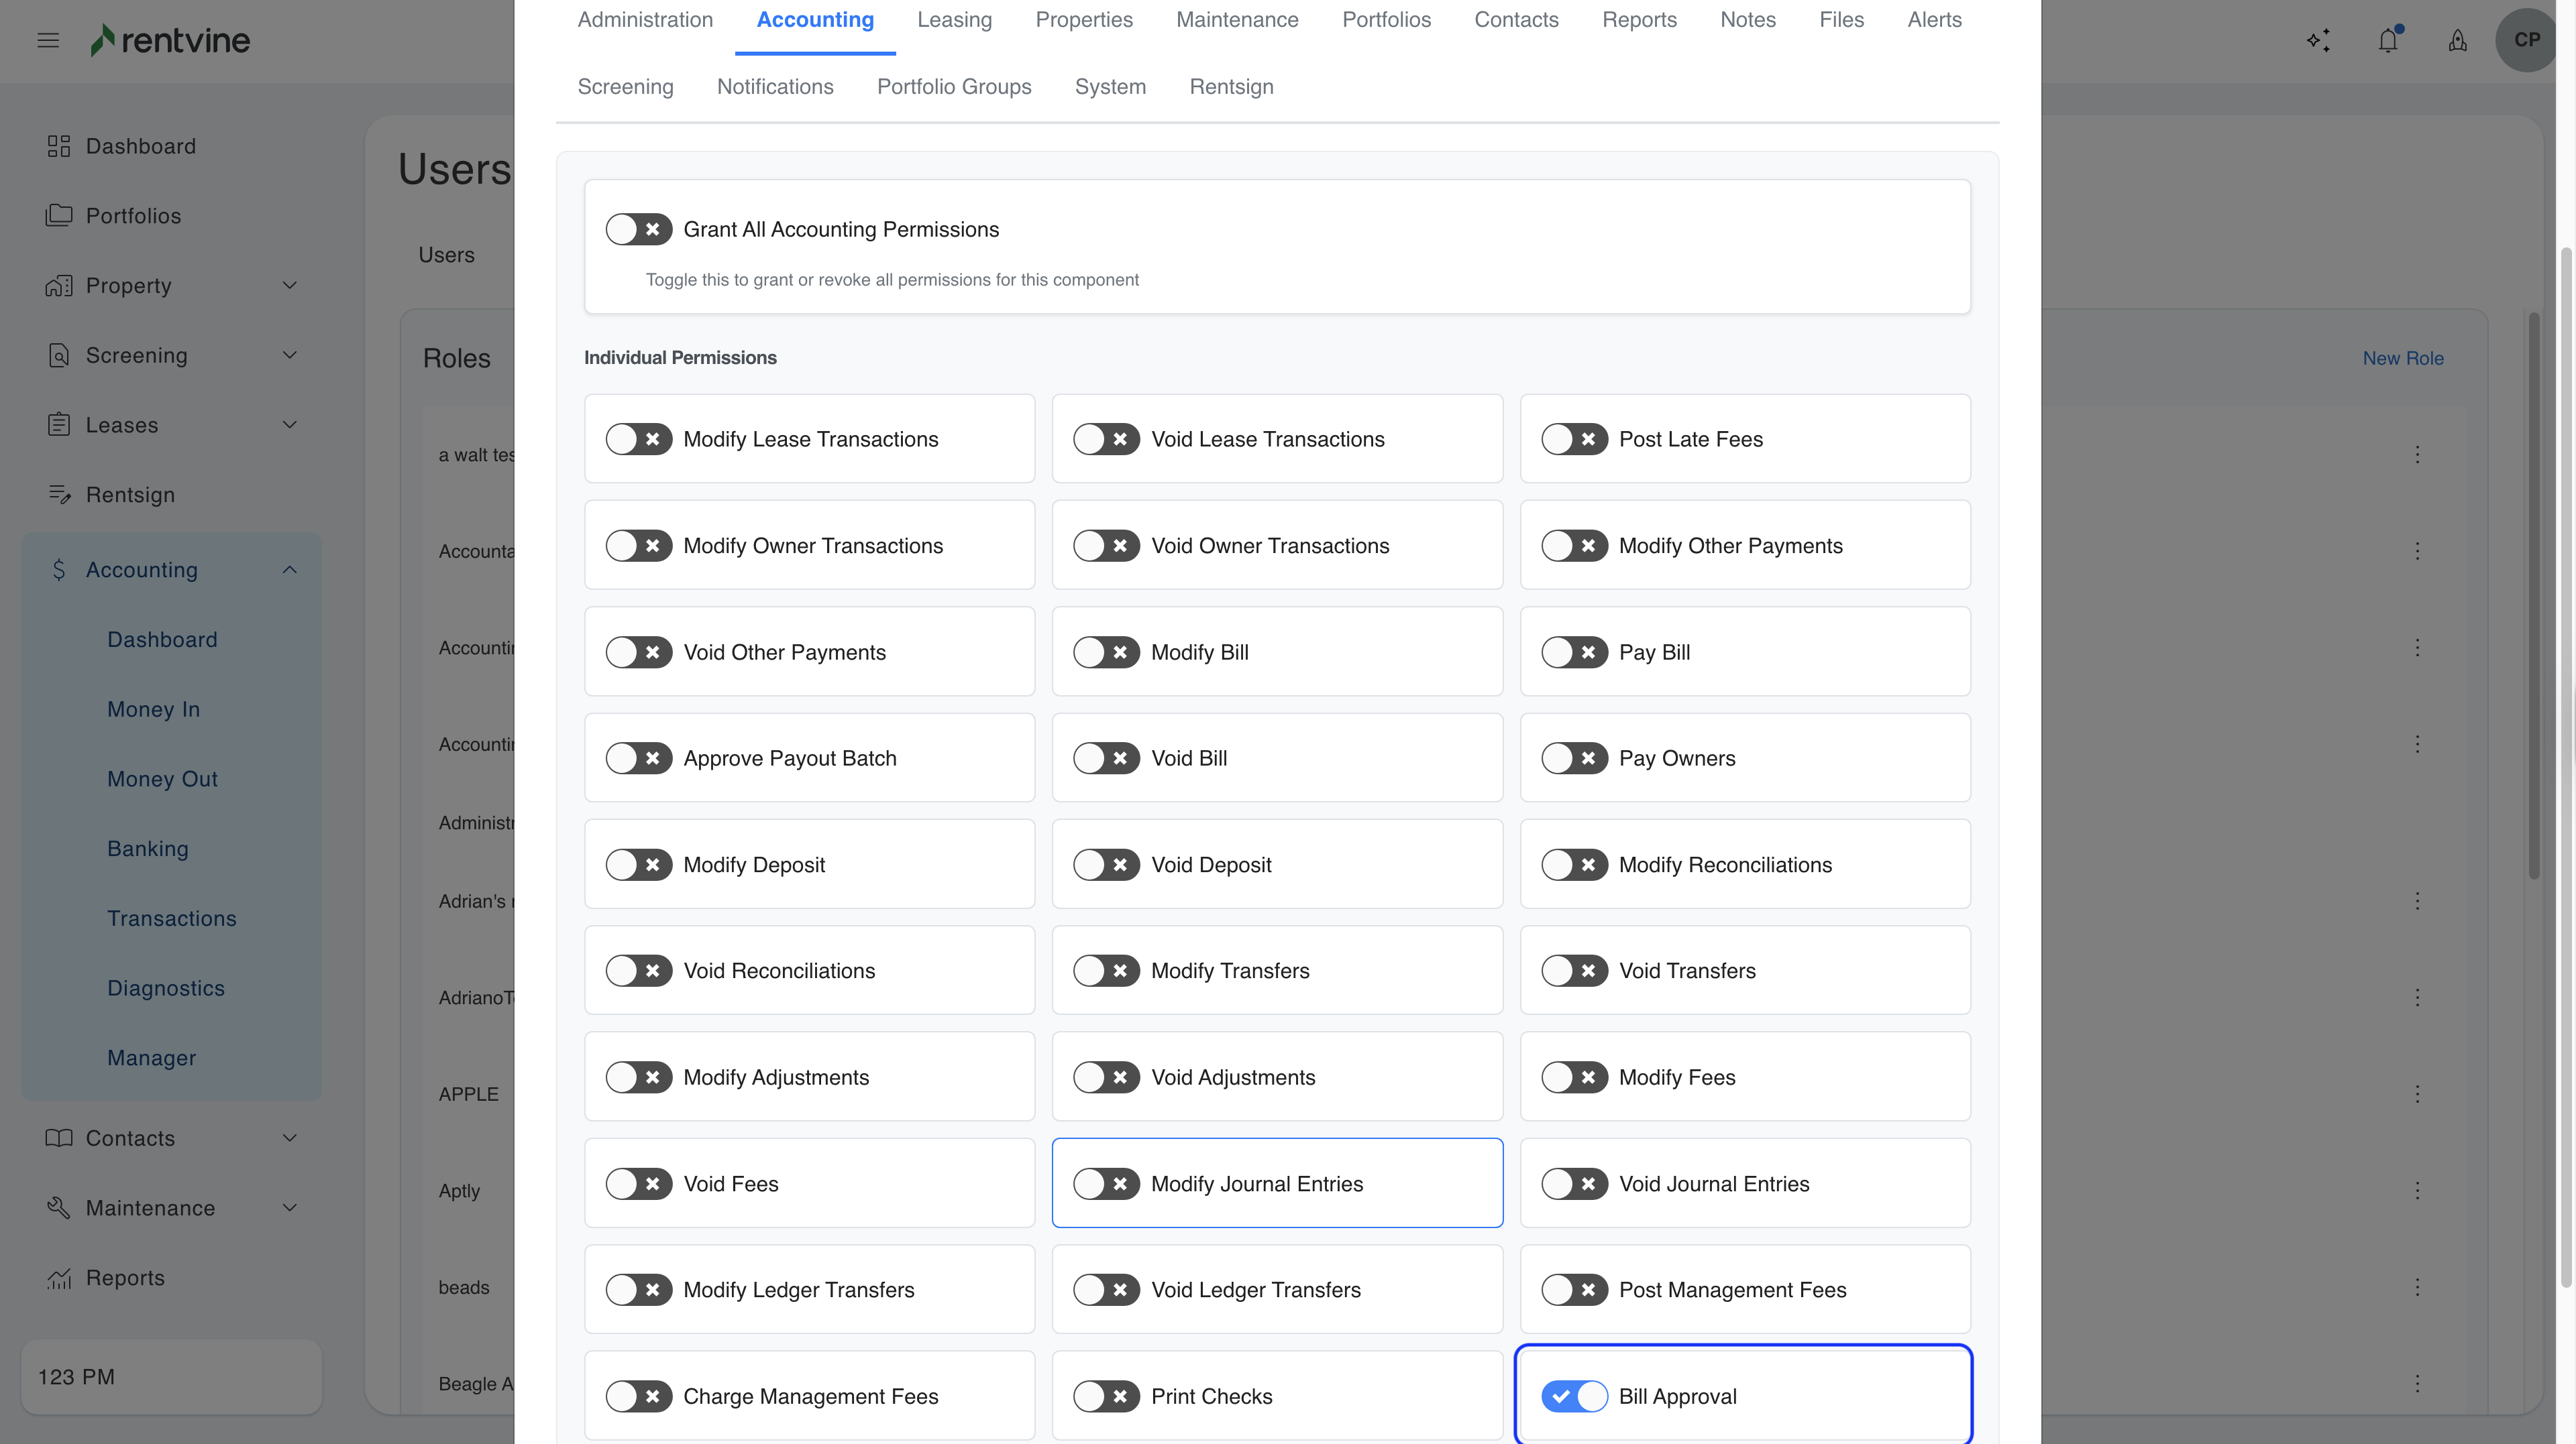Open the CP user avatar
The height and width of the screenshot is (1444, 2576).
click(x=2526, y=40)
